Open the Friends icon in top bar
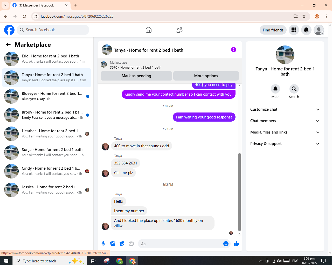This screenshot has width=332, height=265. (x=179, y=30)
